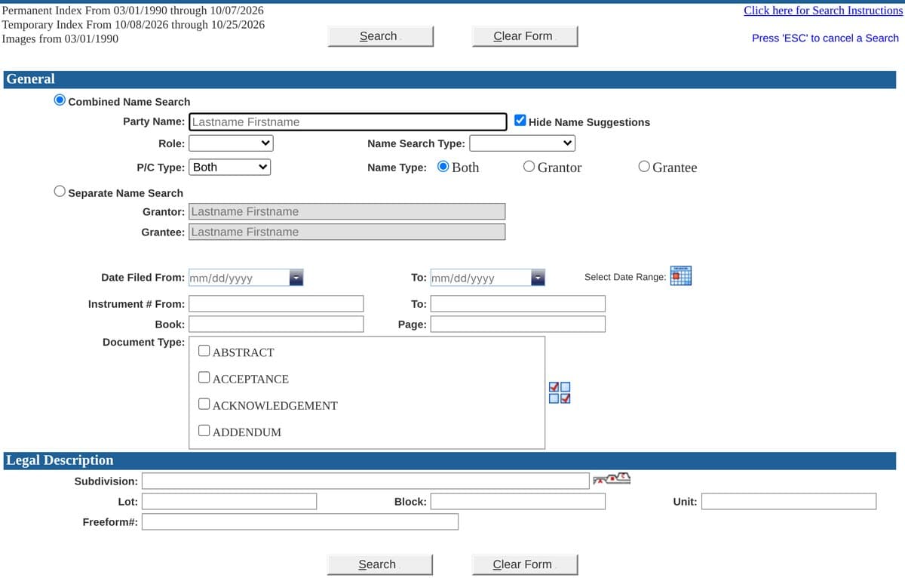Viewport: 905px width, 578px height.
Task: Open the subdivision A-B-C index lookup icon
Action: (612, 479)
